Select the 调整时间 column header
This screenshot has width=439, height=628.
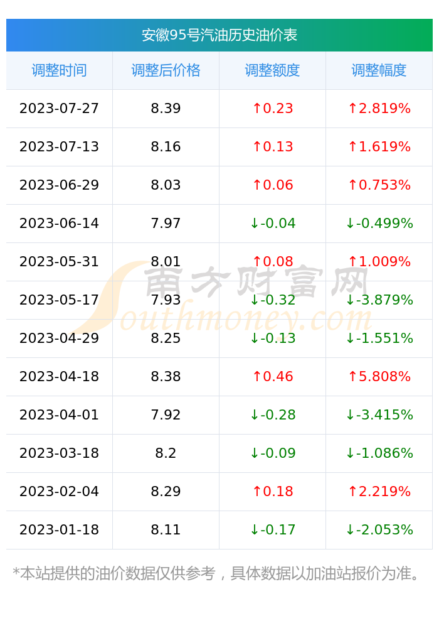coord(59,70)
